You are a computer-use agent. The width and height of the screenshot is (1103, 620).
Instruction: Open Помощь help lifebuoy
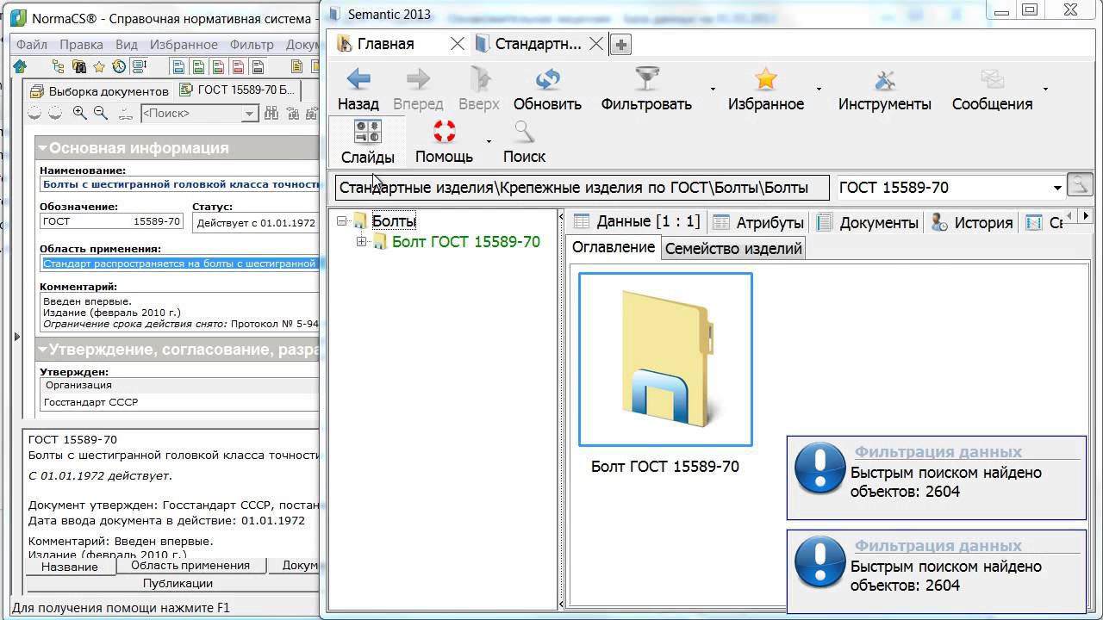(x=444, y=142)
